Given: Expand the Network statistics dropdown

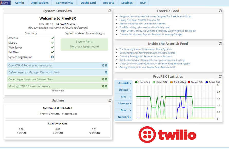Looking at the screenshot, I should point(123,117).
